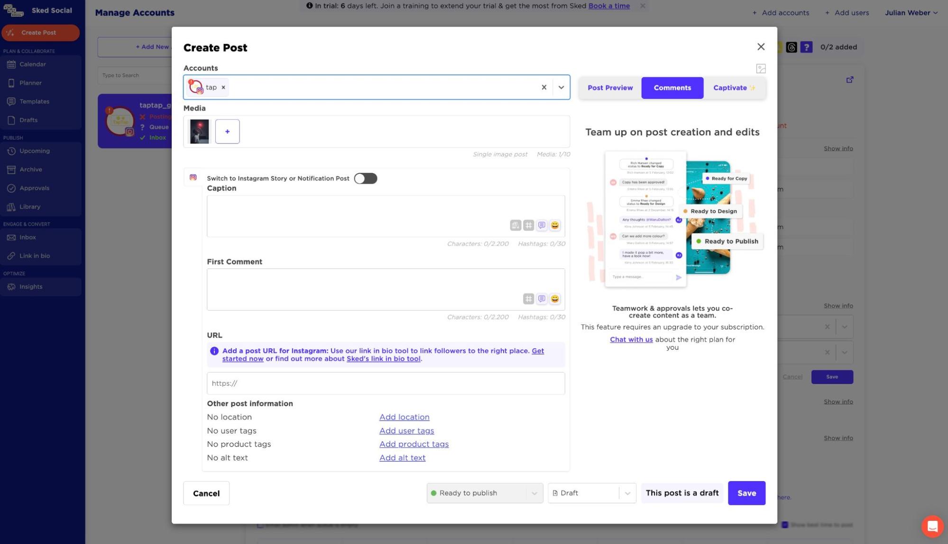Close the Create Post dialog

761,47
